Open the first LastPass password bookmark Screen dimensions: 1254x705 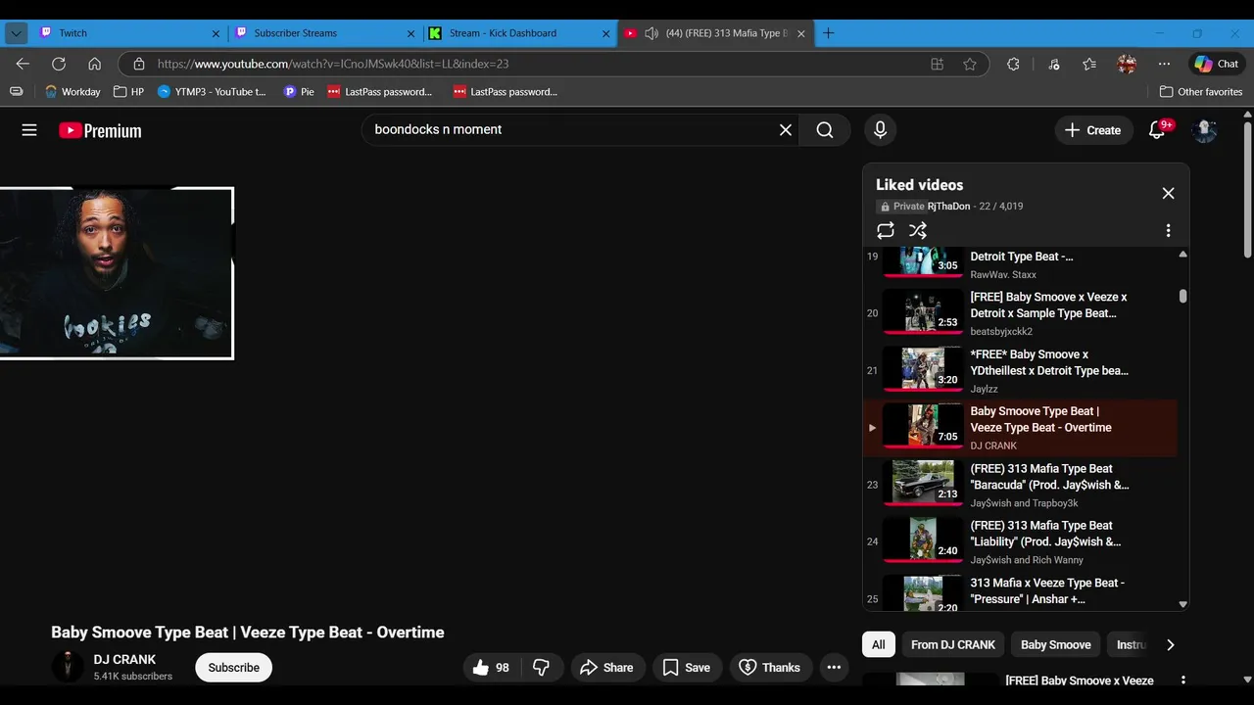click(x=380, y=92)
